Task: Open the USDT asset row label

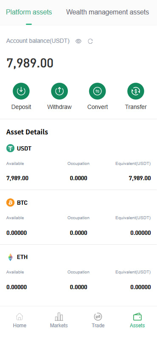Action: pos(24,148)
